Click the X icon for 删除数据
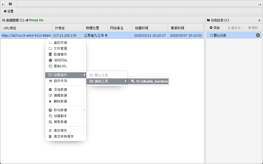Image resolution: width=263 pixels, height=164 pixels. [50, 101]
